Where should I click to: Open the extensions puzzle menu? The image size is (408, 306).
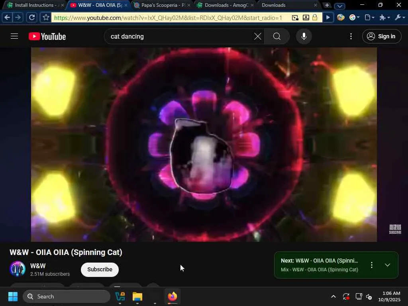click(384, 18)
